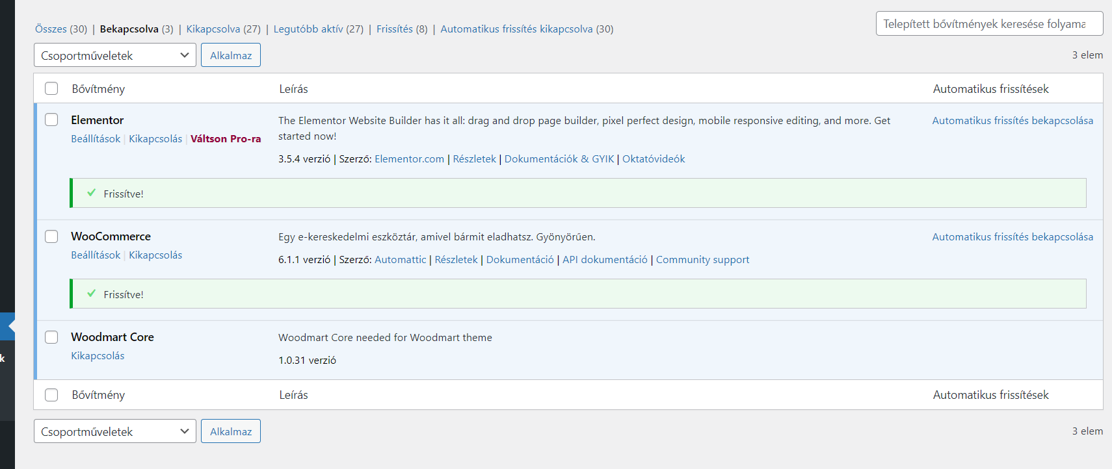The image size is (1112, 469).
Task: Open Elementor Részletek details link
Action: point(475,158)
